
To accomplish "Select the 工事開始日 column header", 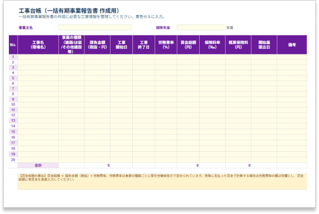I will [121, 45].
